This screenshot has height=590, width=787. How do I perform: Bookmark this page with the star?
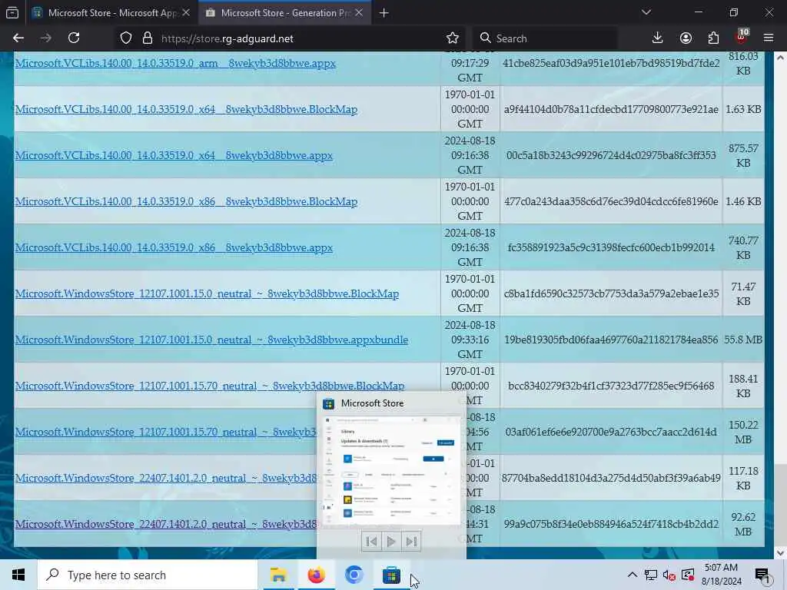click(x=452, y=38)
